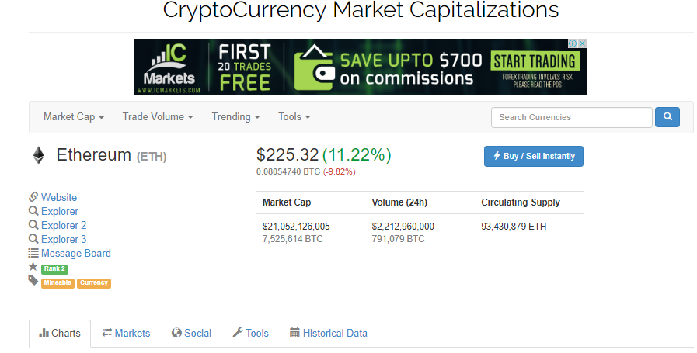Open the Historical Data tab
The image size is (697, 353).
(329, 333)
